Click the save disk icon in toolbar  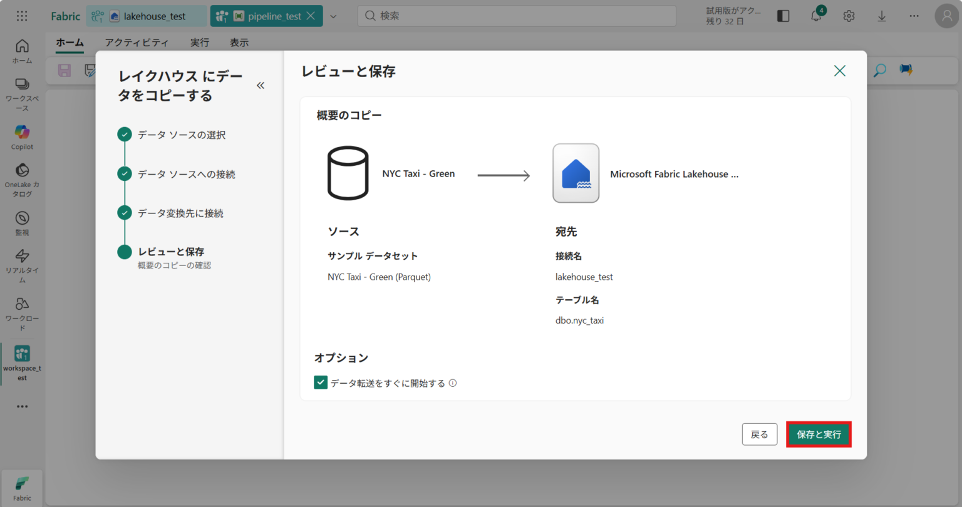click(65, 70)
